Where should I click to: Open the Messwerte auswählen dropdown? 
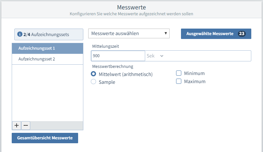(x=129, y=33)
